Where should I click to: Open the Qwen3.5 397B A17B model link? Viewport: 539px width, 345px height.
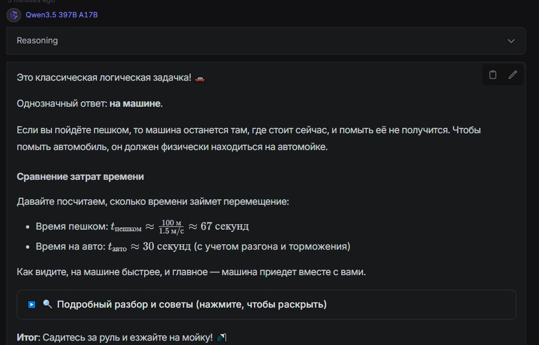pos(62,15)
